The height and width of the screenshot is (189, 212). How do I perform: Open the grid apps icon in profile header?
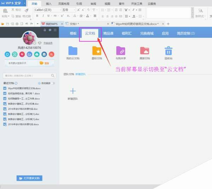(55, 30)
